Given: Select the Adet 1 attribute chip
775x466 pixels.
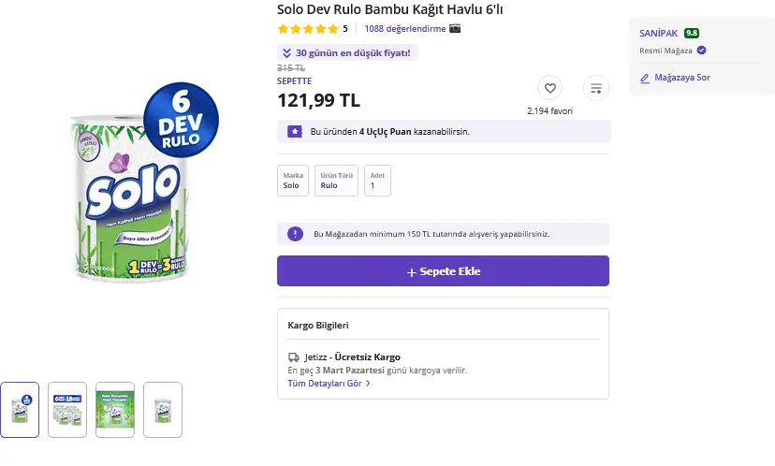Looking at the screenshot, I should 377,181.
